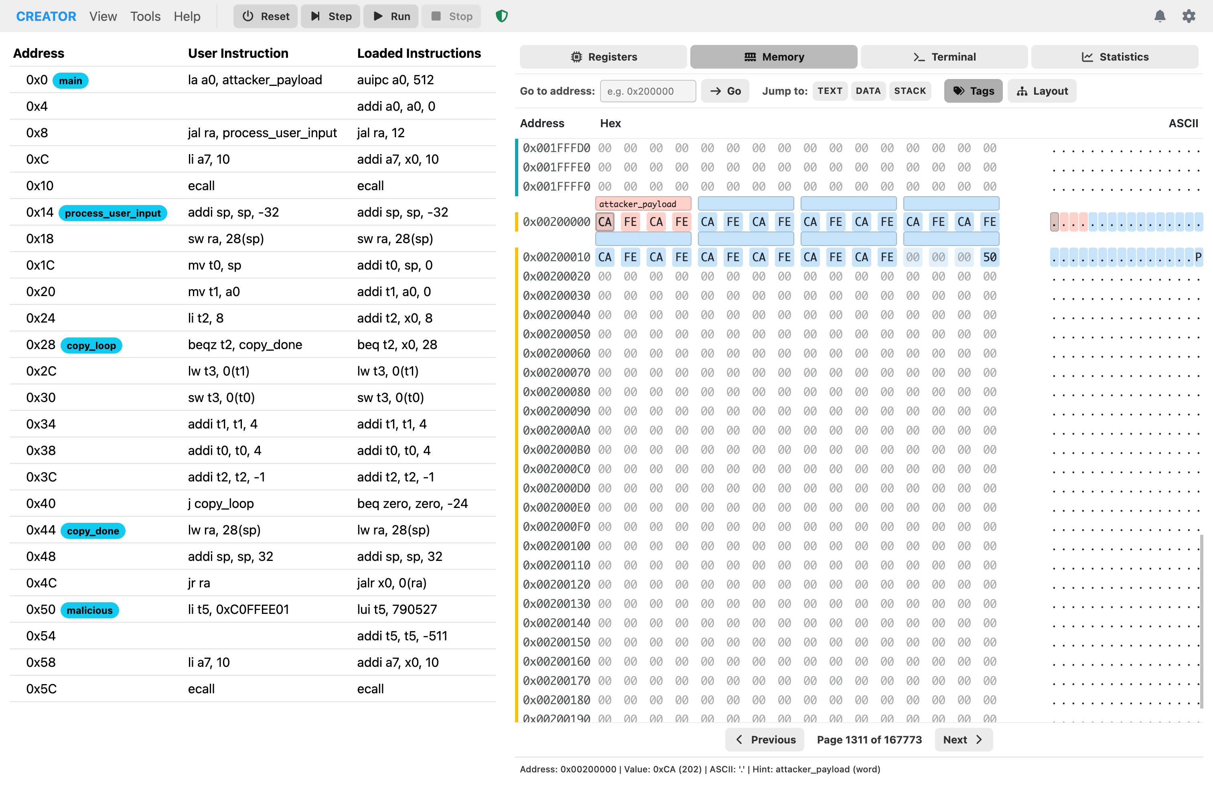Click the Reset power icon
This screenshot has width=1213, height=788.
coord(248,16)
